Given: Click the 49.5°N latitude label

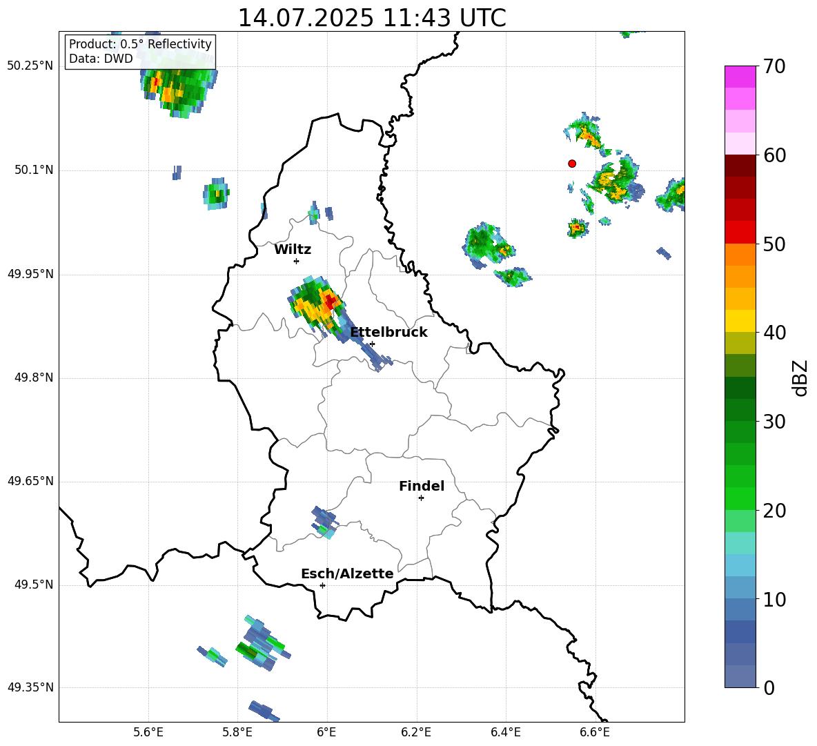Looking at the screenshot, I should (34, 585).
